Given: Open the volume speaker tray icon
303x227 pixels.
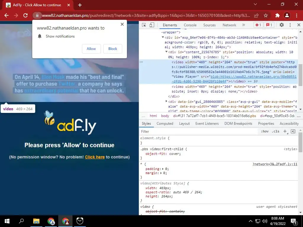Looking at the screenshot, I should coord(265,221).
